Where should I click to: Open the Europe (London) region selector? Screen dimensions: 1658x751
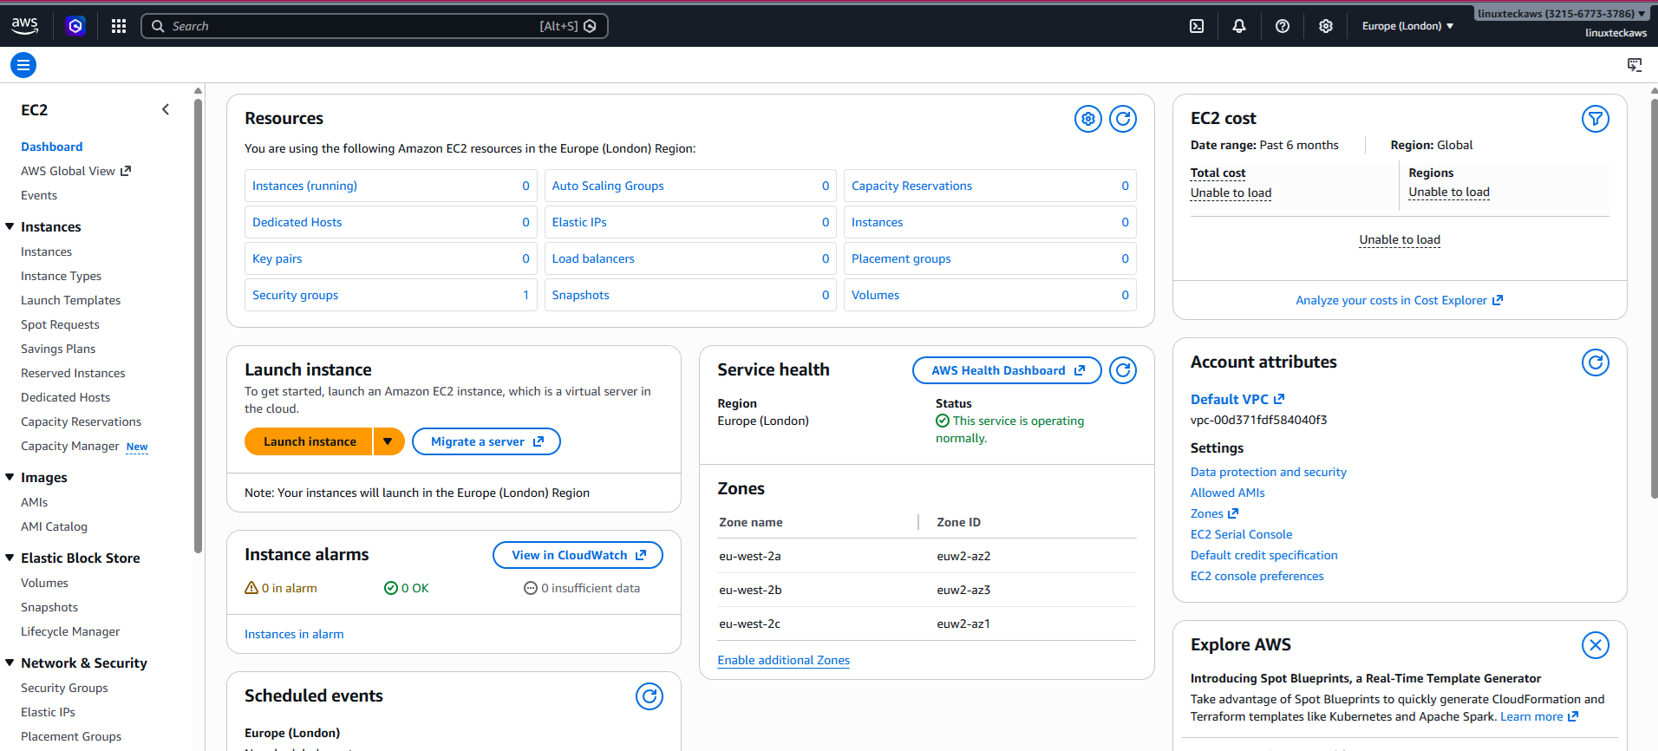tap(1407, 26)
